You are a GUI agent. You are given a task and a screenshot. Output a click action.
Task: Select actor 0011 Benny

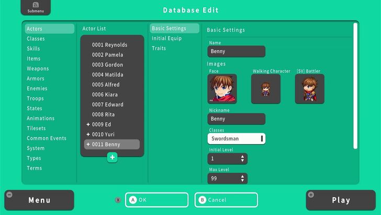click(x=112, y=144)
